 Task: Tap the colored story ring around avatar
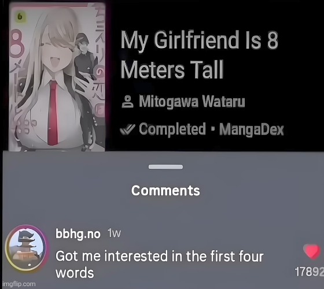coord(27,248)
